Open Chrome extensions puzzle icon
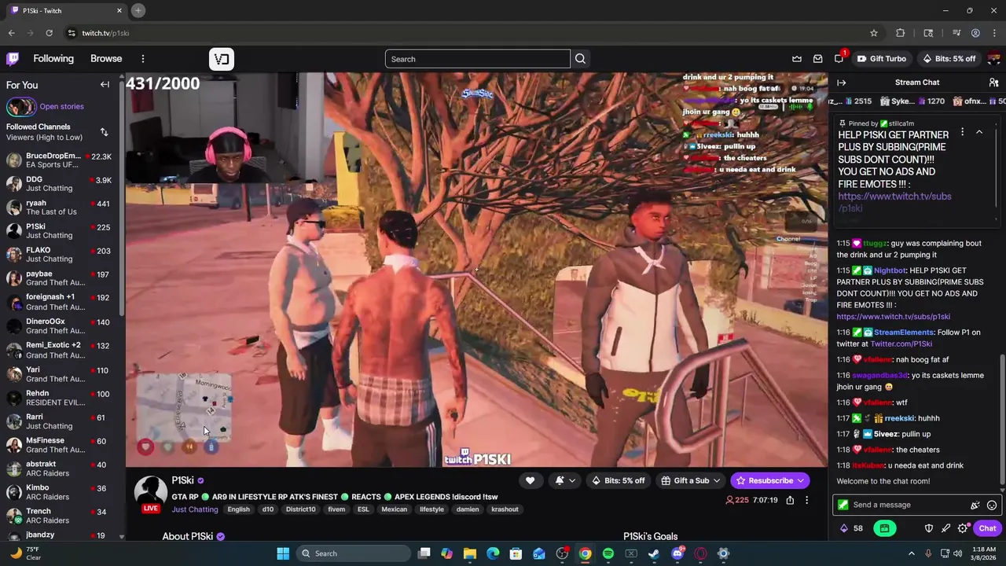1006x566 pixels. tap(901, 33)
